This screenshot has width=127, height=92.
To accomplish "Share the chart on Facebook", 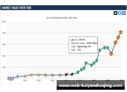I will coord(124,13).
